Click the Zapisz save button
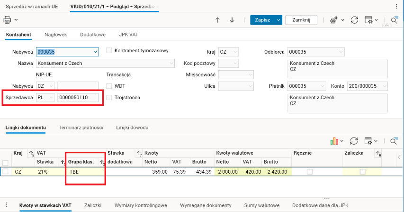The height and width of the screenshot is (212, 404). 262,20
